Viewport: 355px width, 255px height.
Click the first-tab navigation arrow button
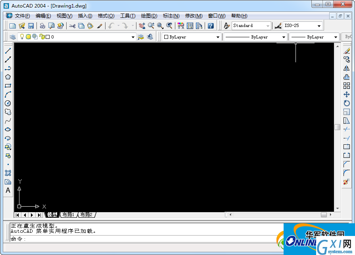pos(17,215)
